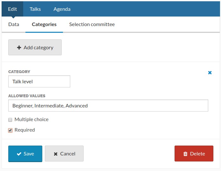This screenshot has width=221, height=171.
Task: Select the Categories sub-tab
Action: pyautogui.click(x=44, y=24)
